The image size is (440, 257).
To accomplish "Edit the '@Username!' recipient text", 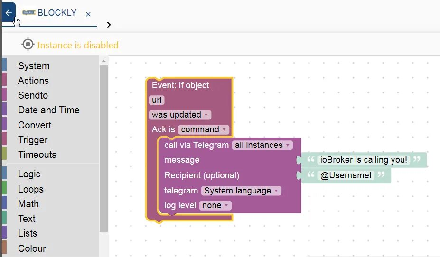I will tap(346, 175).
